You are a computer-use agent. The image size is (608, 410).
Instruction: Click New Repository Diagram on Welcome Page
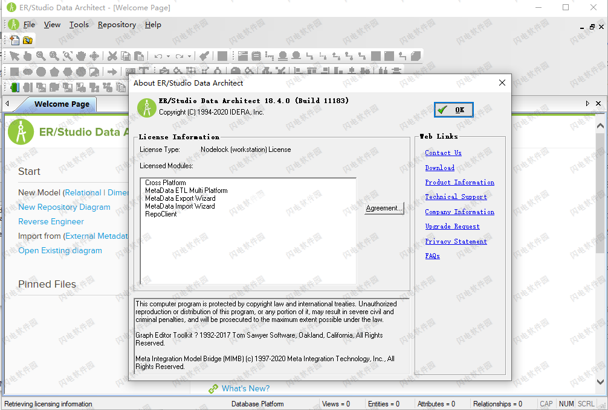tap(65, 207)
